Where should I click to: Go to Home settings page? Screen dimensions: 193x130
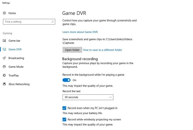coord(12,13)
